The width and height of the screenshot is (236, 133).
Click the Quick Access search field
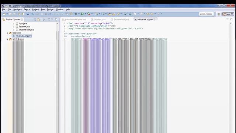pyautogui.click(x=206, y=14)
